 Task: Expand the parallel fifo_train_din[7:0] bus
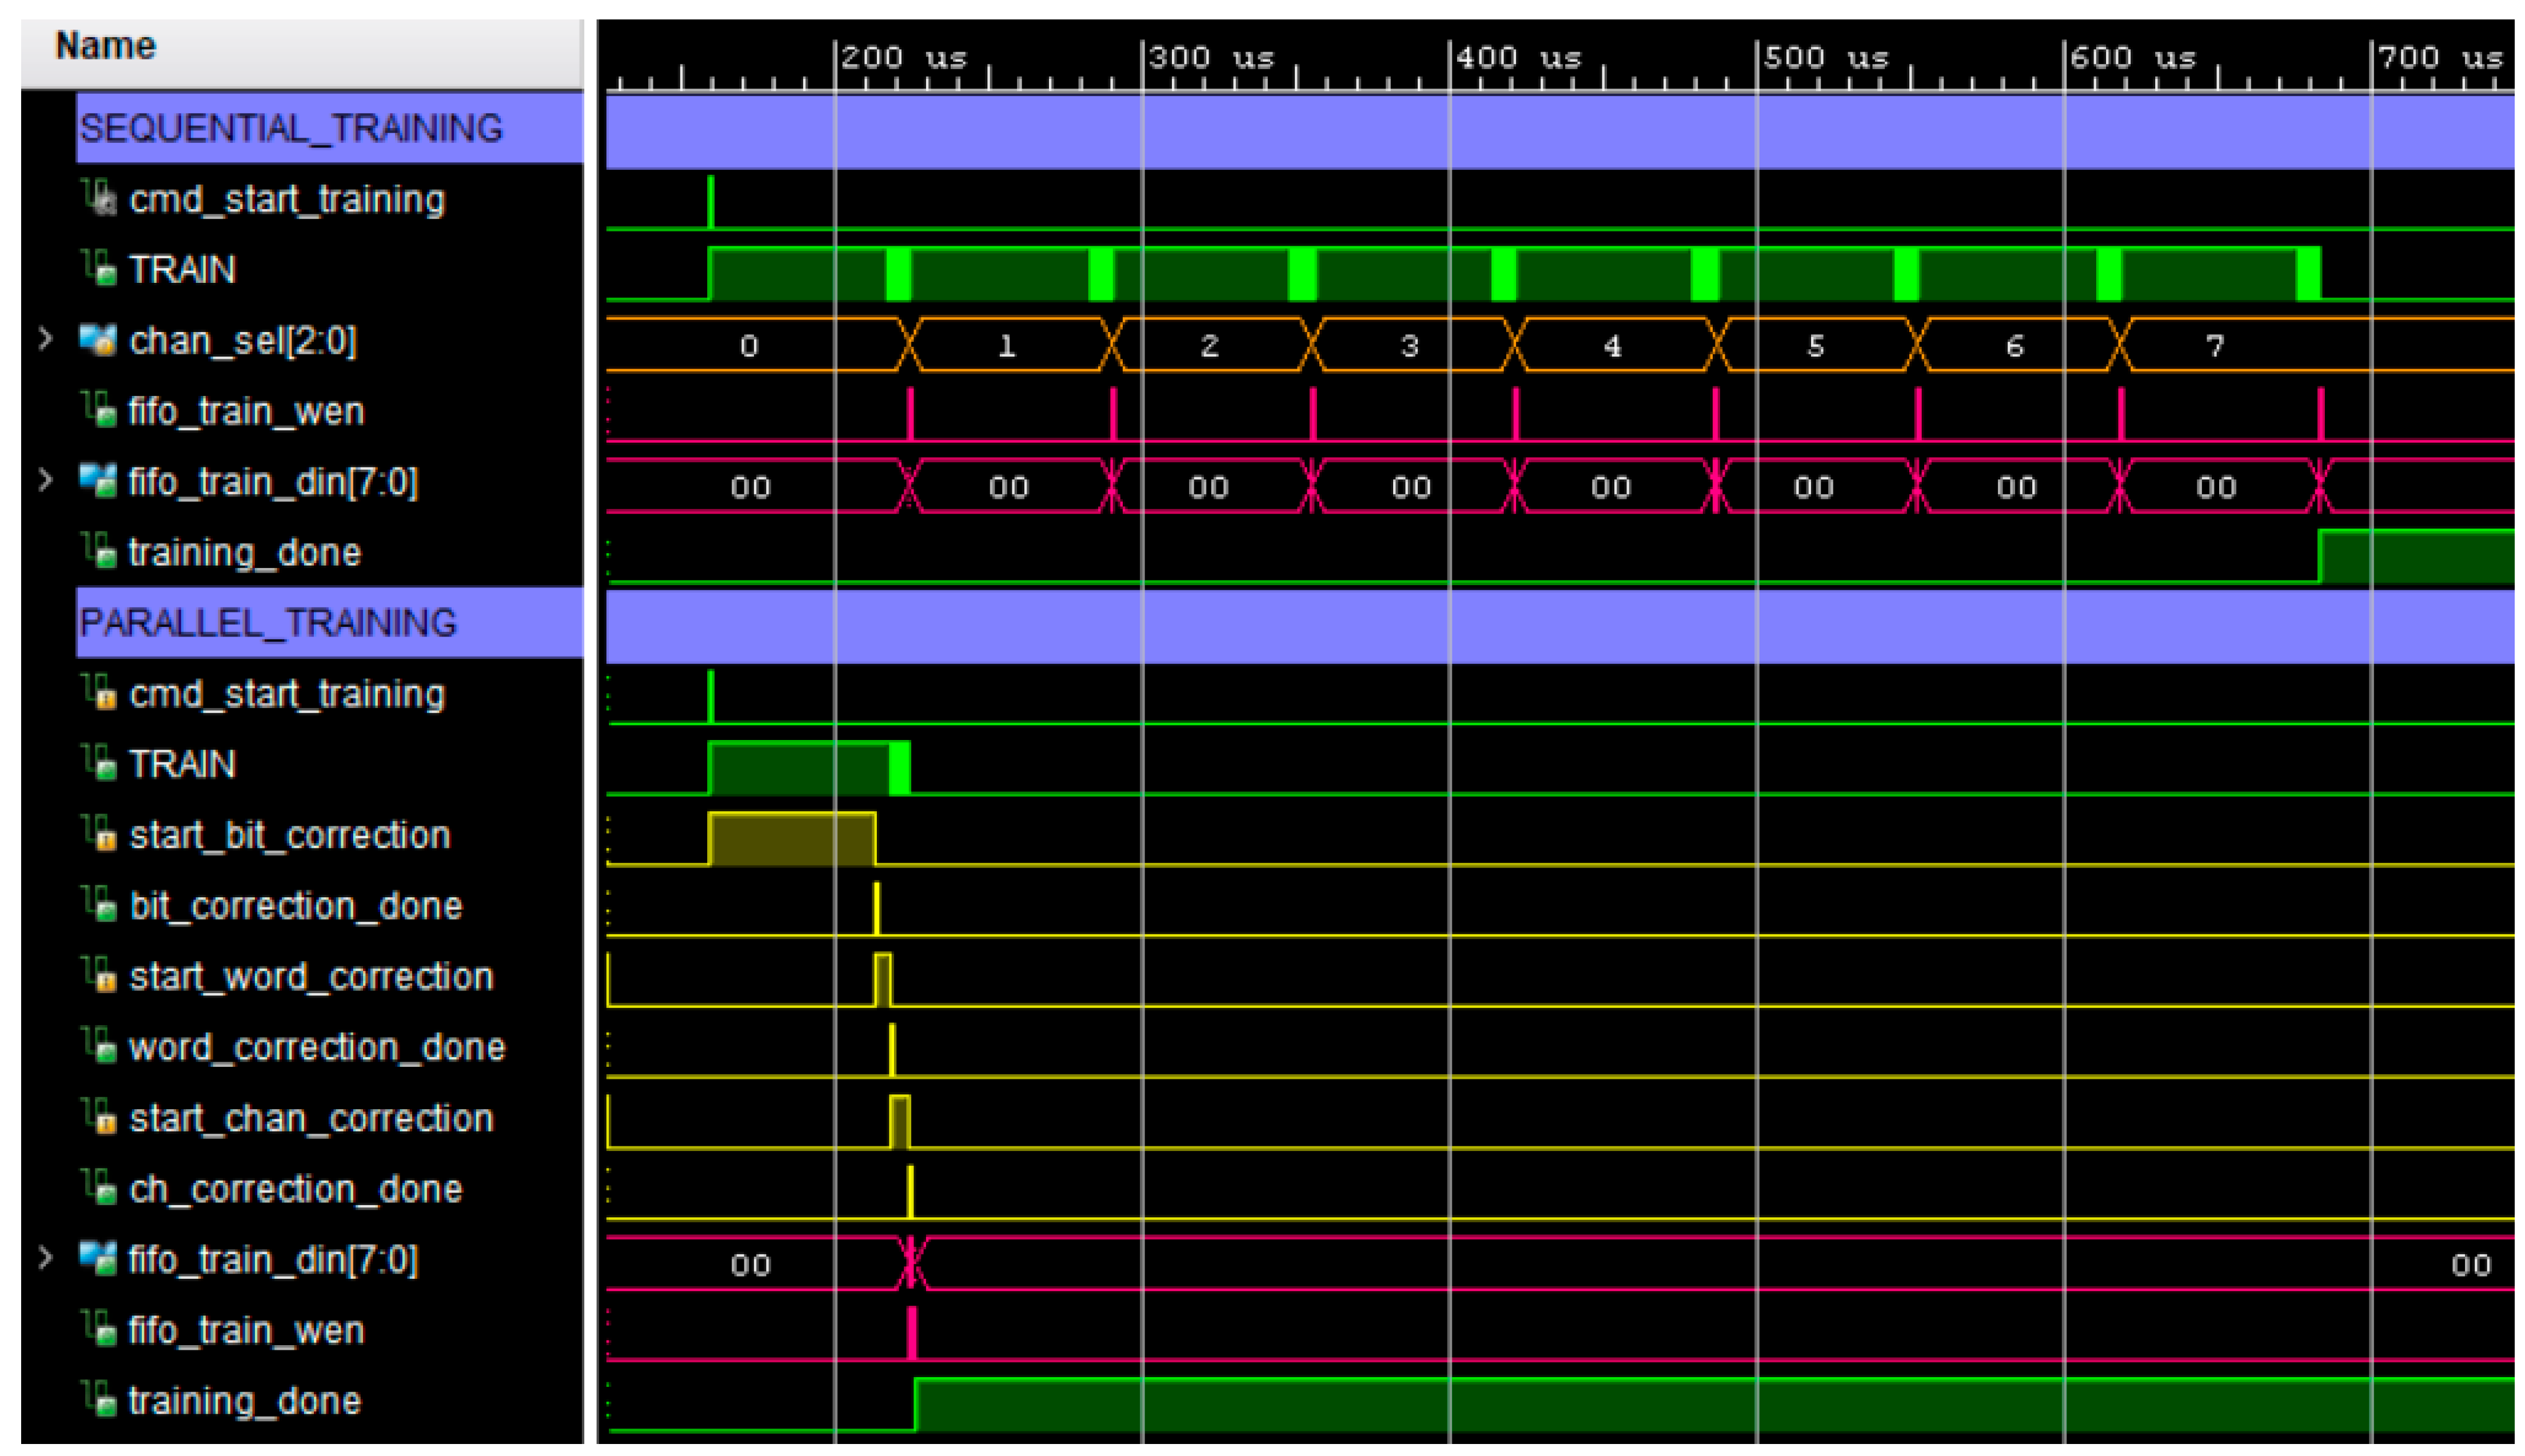click(x=45, y=1258)
